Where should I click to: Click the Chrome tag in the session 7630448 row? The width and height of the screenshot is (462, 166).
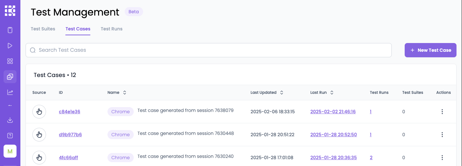(x=120, y=135)
